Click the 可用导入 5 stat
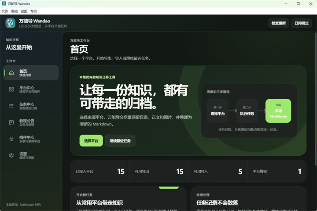Screen dimensions: 317x211 pos(218,172)
